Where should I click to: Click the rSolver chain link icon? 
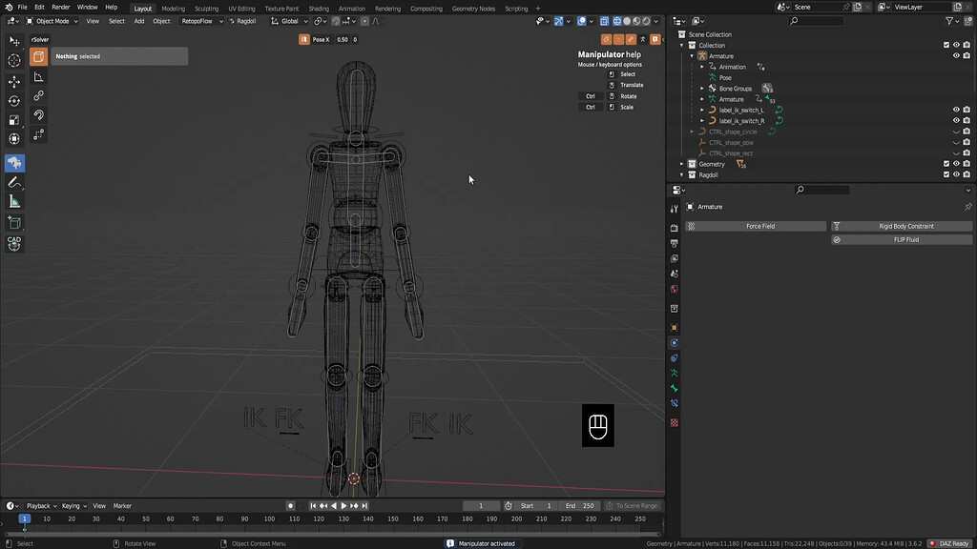point(38,96)
